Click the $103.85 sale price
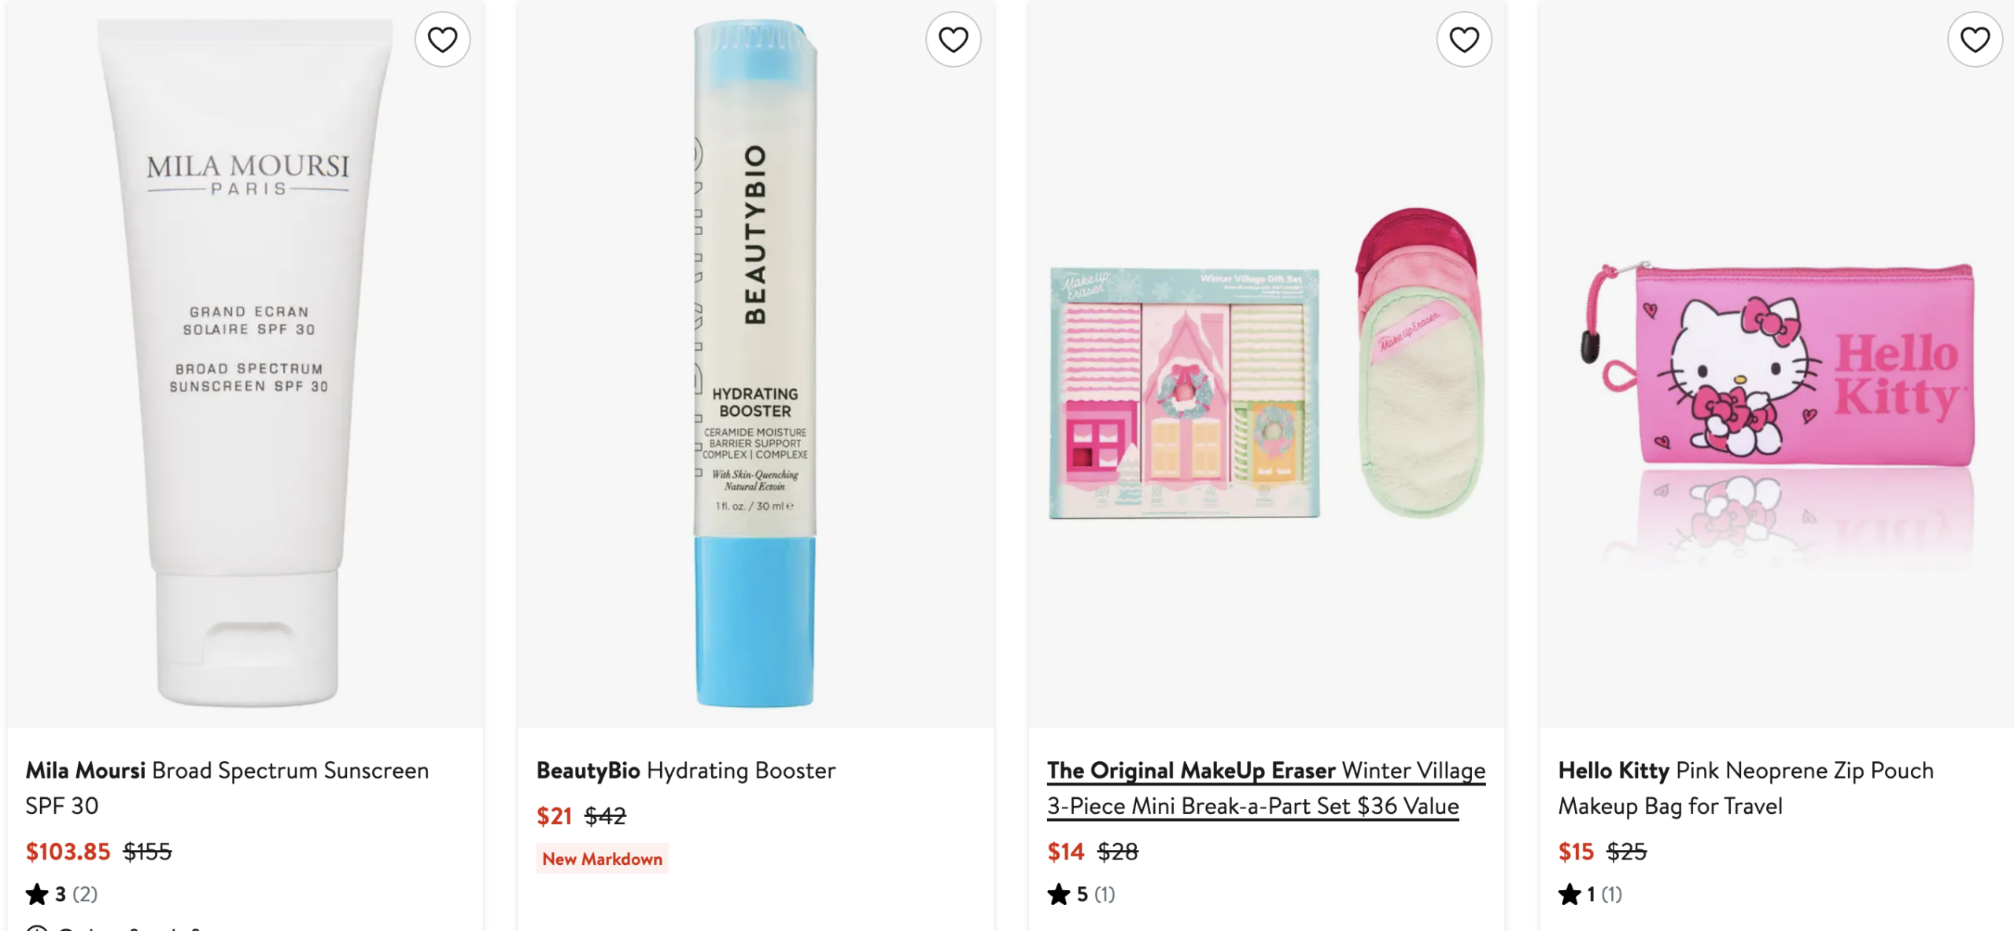Screen dimensions: 2014x931 tap(68, 852)
